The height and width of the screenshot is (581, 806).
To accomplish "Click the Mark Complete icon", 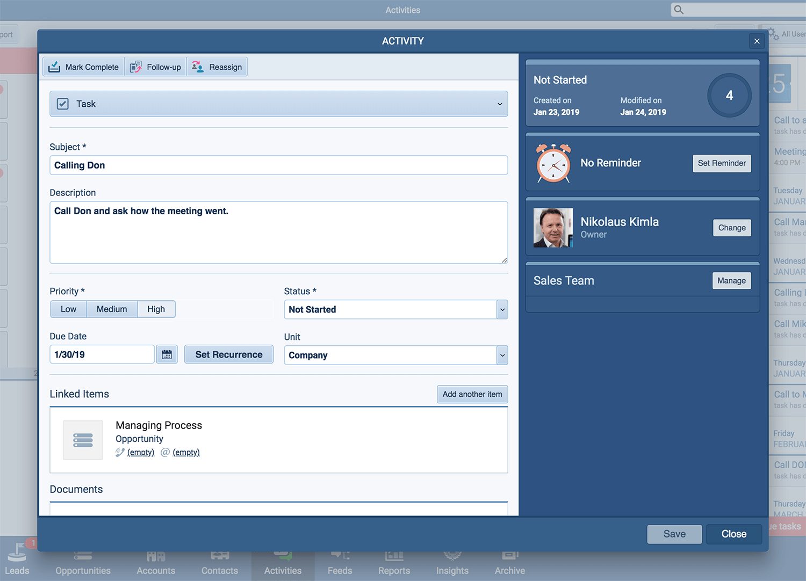I will pyautogui.click(x=54, y=66).
